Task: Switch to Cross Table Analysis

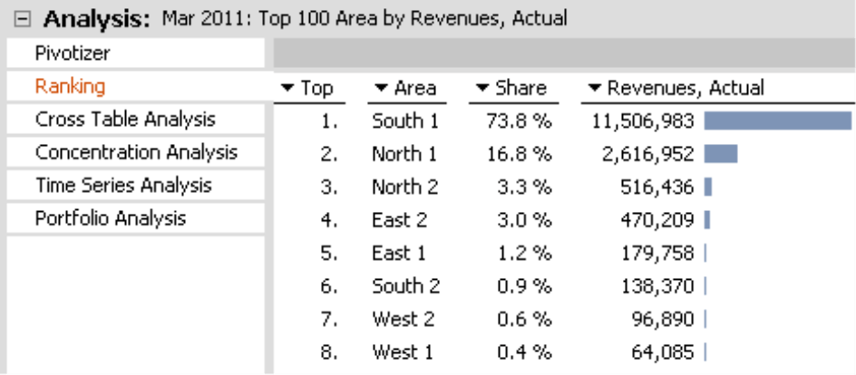Action: [125, 120]
